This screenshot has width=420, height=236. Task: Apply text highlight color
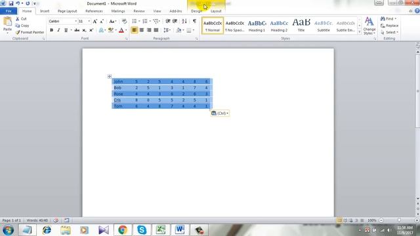111,30
